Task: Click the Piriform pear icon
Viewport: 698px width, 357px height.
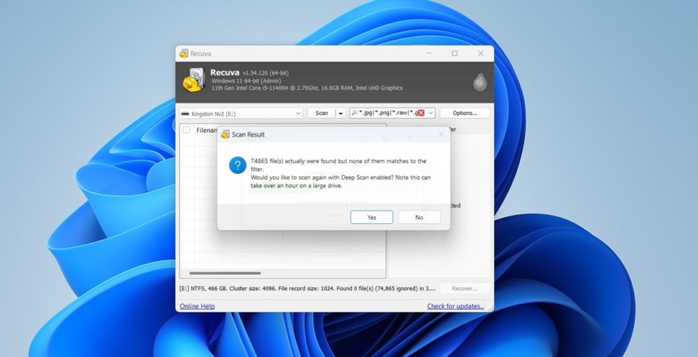Action: pos(480,81)
